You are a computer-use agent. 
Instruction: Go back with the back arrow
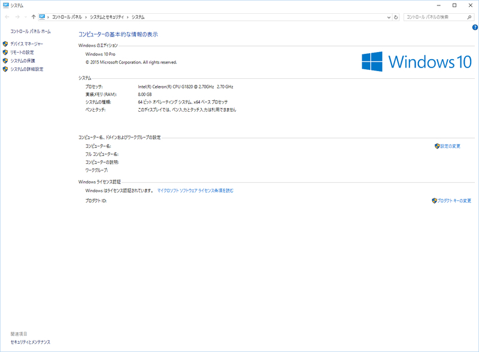tap(7, 17)
